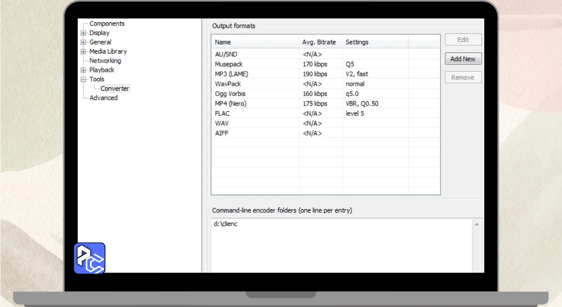This screenshot has height=307, width=562.
Task: Expand the Playback tree node
Action: point(83,70)
